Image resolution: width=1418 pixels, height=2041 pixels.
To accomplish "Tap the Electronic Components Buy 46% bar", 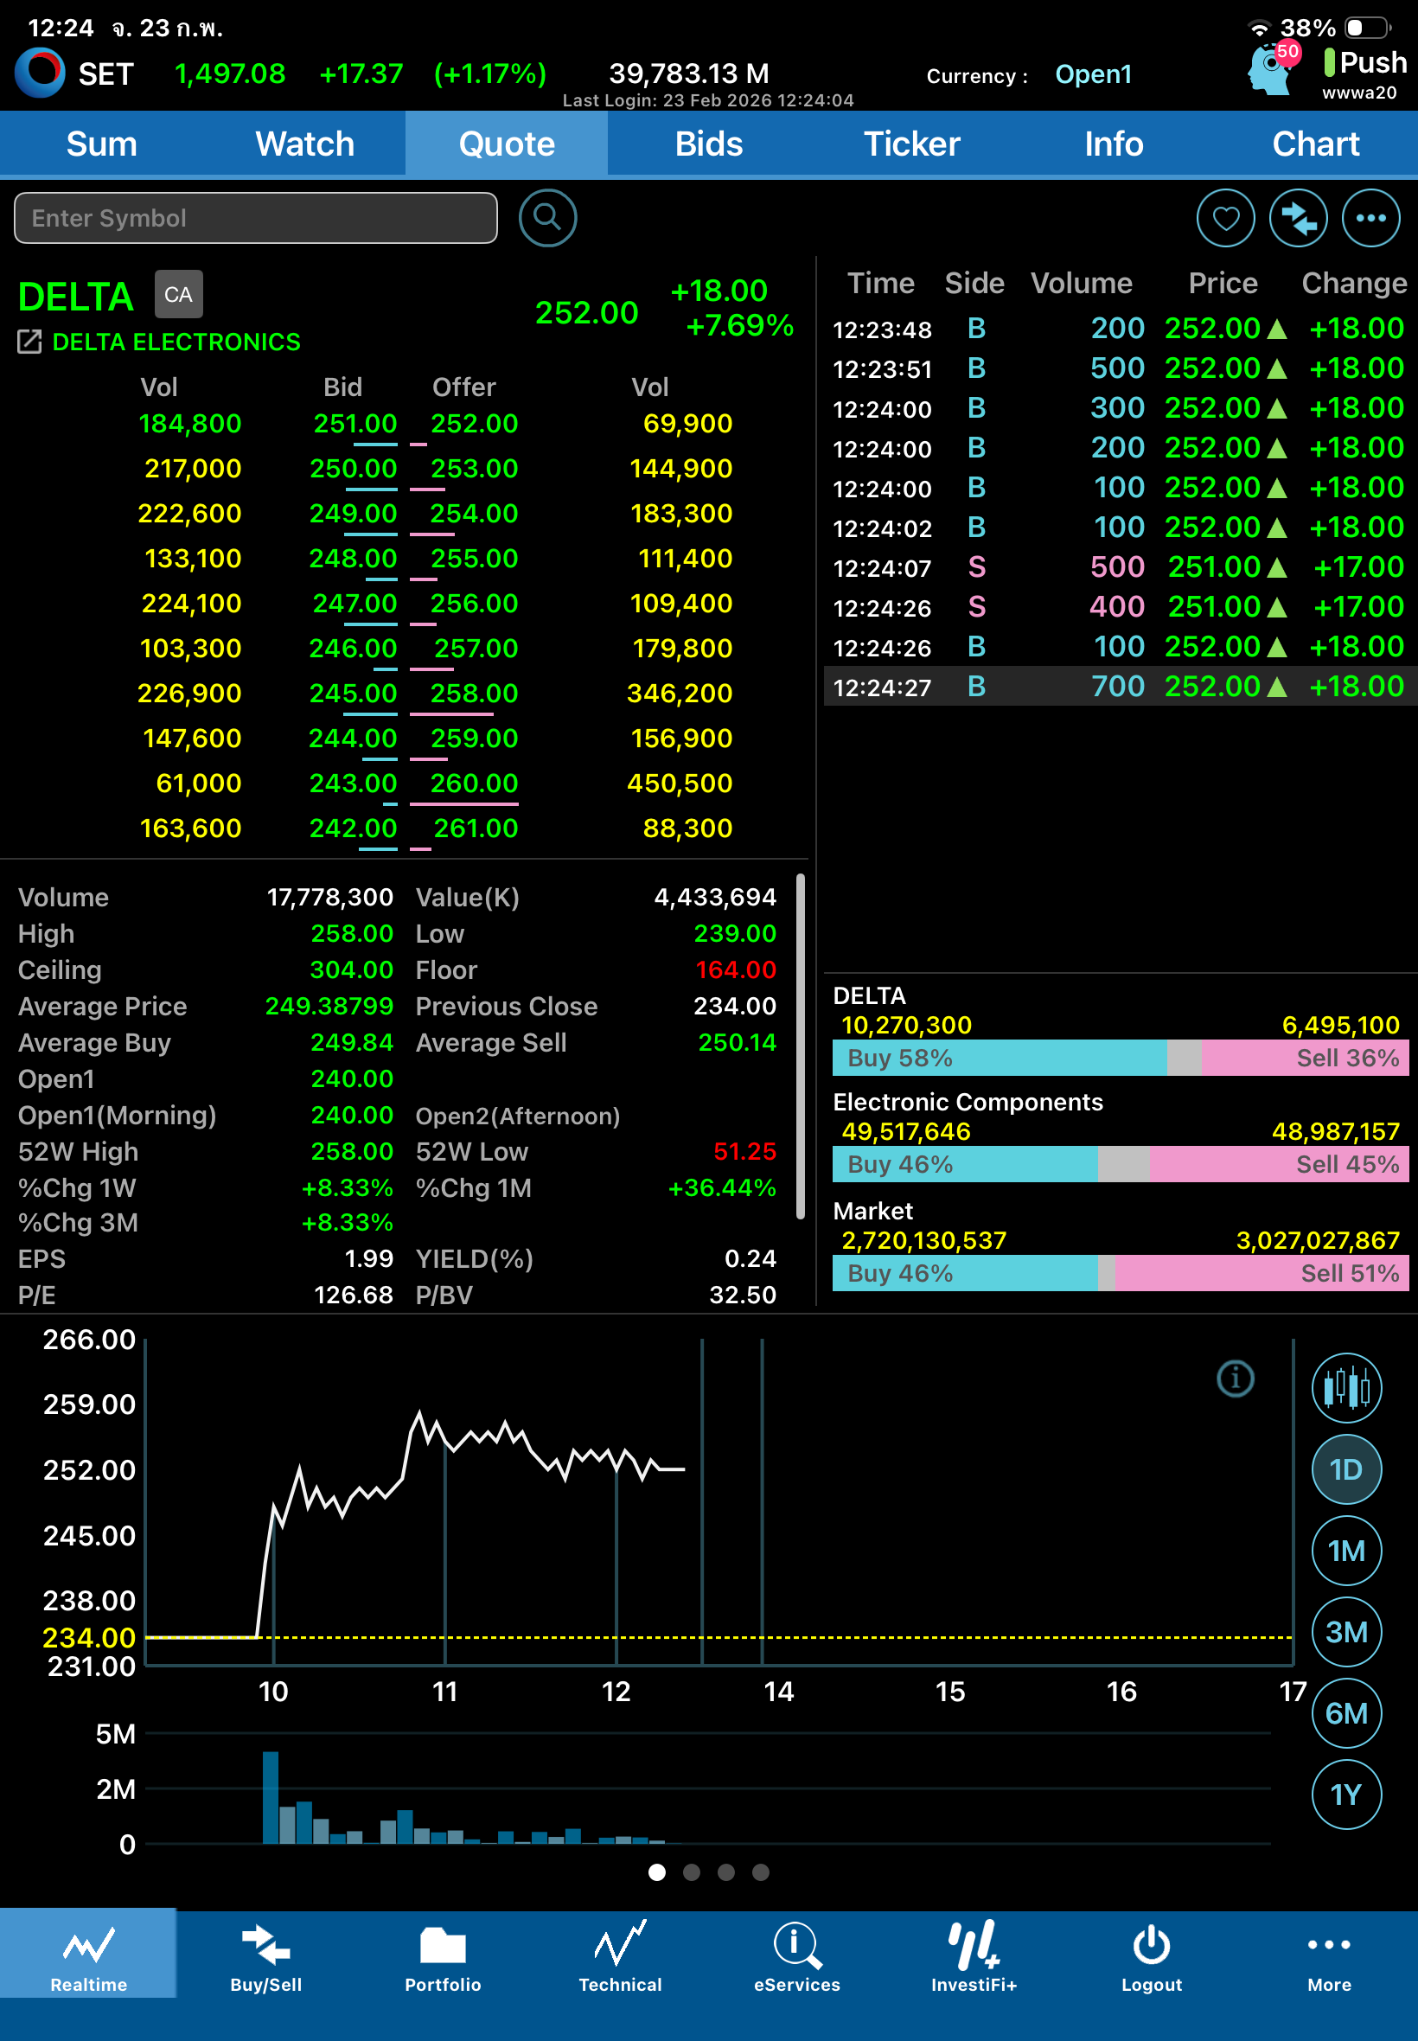I will pos(965,1164).
